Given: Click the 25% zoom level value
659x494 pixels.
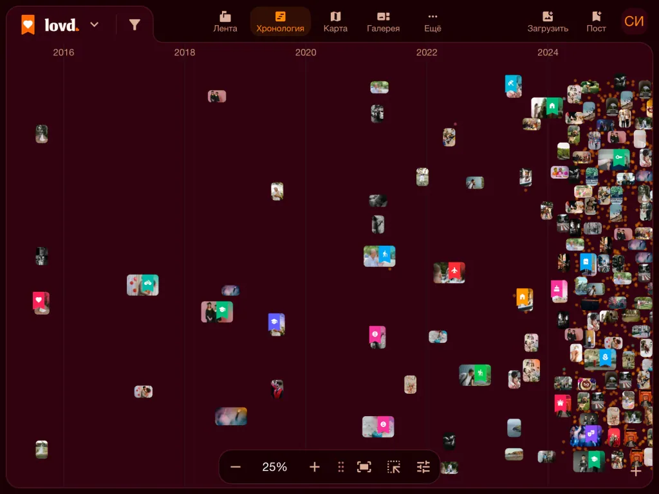Looking at the screenshot, I should pos(274,467).
